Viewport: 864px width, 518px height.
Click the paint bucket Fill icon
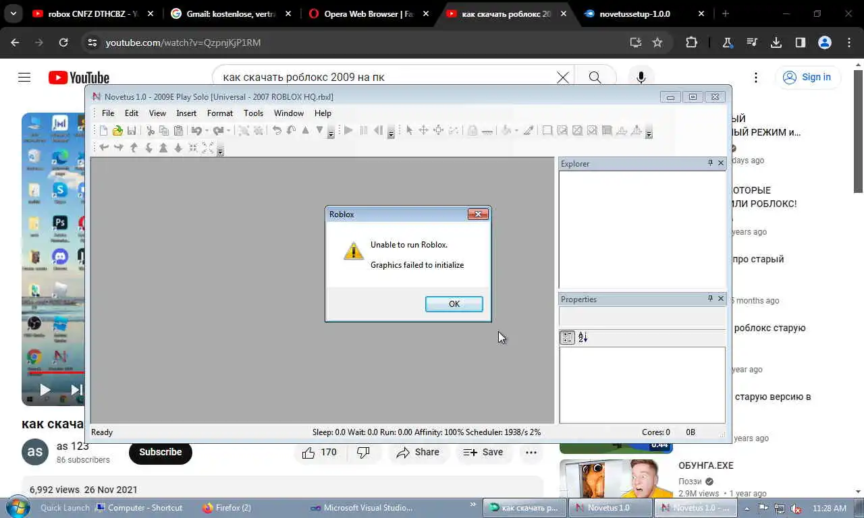pos(506,131)
